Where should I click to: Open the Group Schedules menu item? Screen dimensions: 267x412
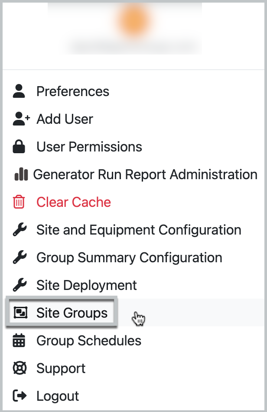point(89,341)
